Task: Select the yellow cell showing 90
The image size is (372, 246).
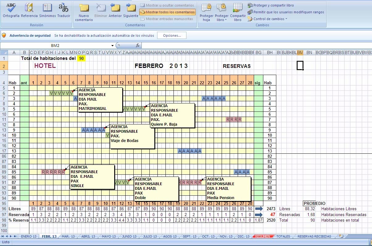Action: pyautogui.click(x=81, y=58)
